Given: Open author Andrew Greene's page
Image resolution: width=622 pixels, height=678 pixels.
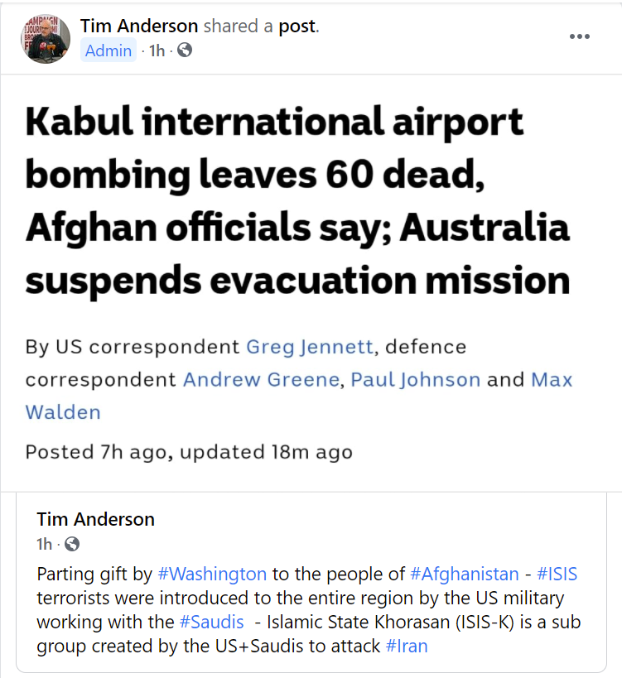Looking at the screenshot, I should point(260,379).
